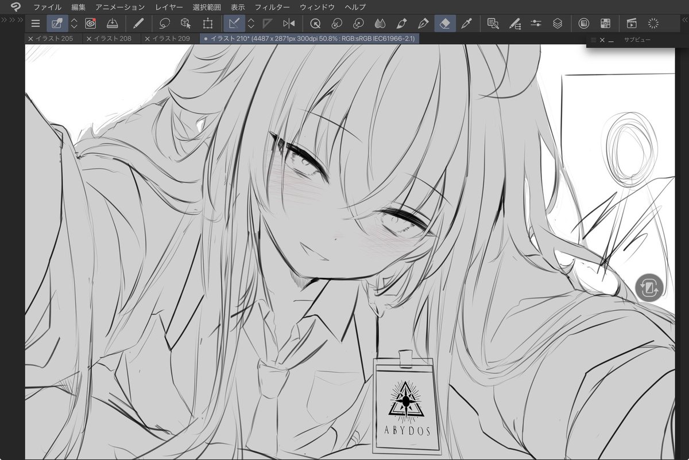The height and width of the screenshot is (460, 689).
Task: Close the サブビュー panel
Action: [x=602, y=40]
